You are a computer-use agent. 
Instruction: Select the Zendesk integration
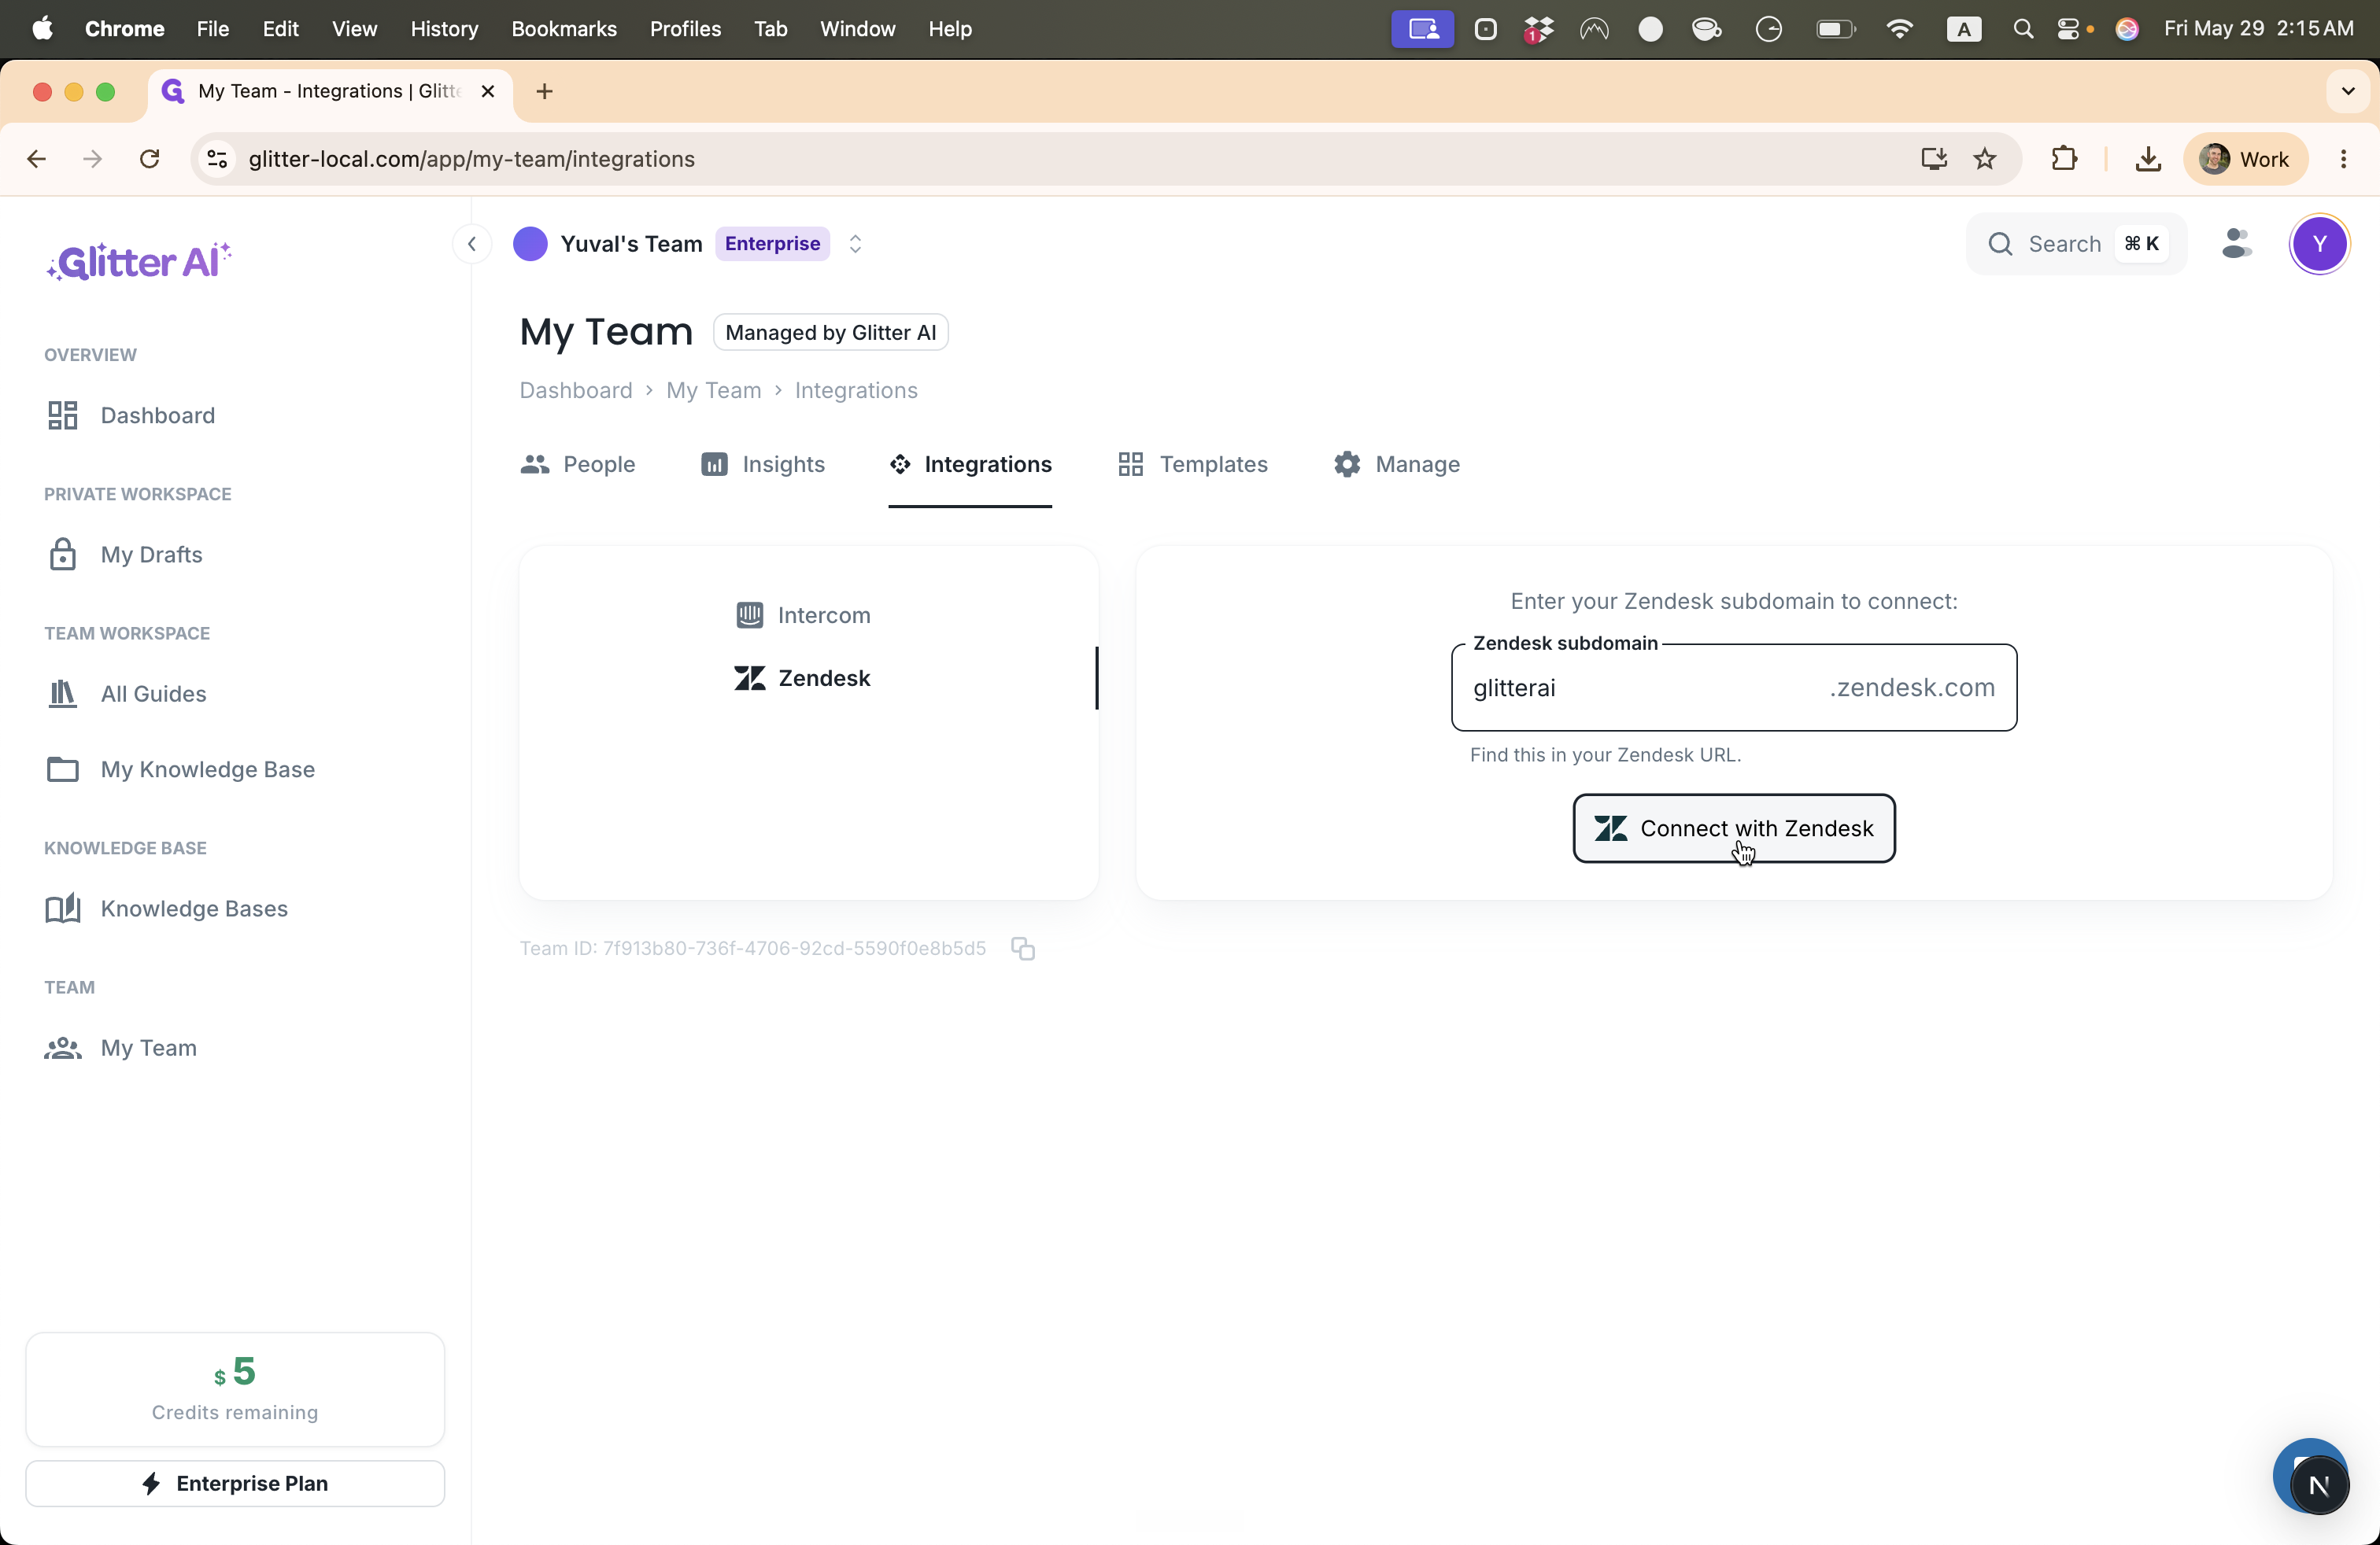[x=803, y=679]
